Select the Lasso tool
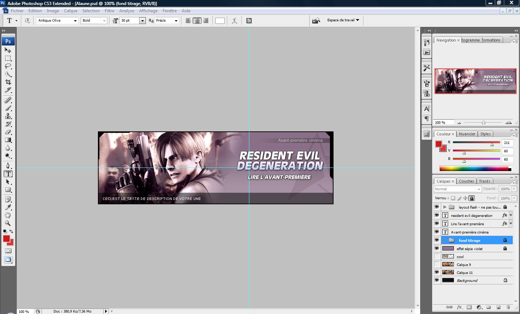This screenshot has height=314, width=520. pyautogui.click(x=8, y=66)
